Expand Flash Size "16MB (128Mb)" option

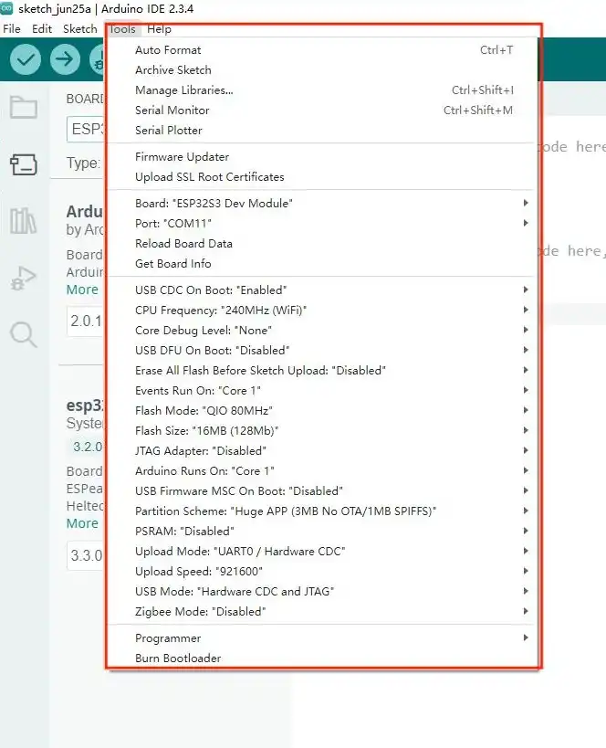322,431
